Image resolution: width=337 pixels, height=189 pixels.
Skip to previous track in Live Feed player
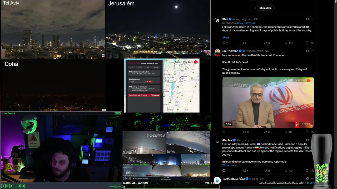click(18, 186)
